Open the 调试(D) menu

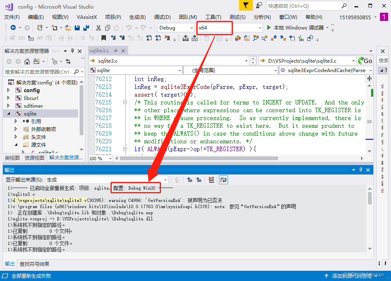point(162,17)
